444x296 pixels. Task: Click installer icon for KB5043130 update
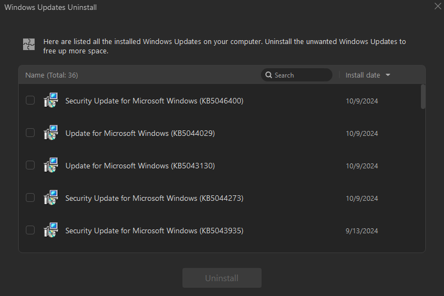pyautogui.click(x=51, y=165)
